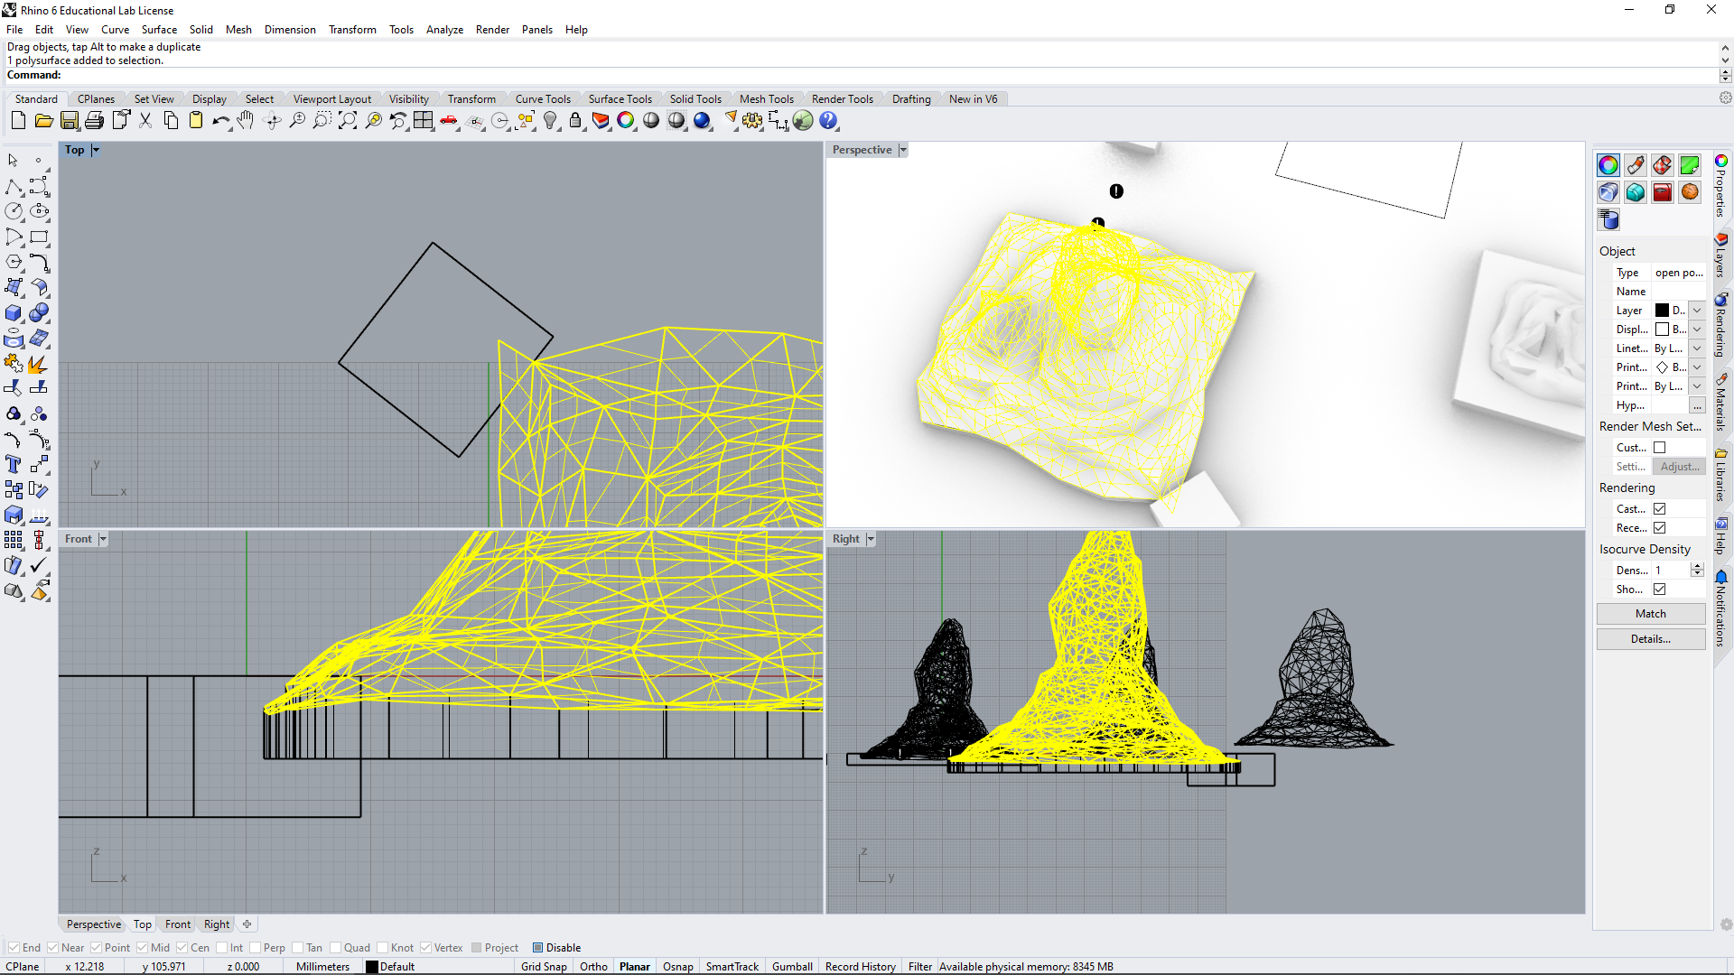The image size is (1734, 975).
Task: Click the black Layer color swatch
Action: click(1662, 310)
